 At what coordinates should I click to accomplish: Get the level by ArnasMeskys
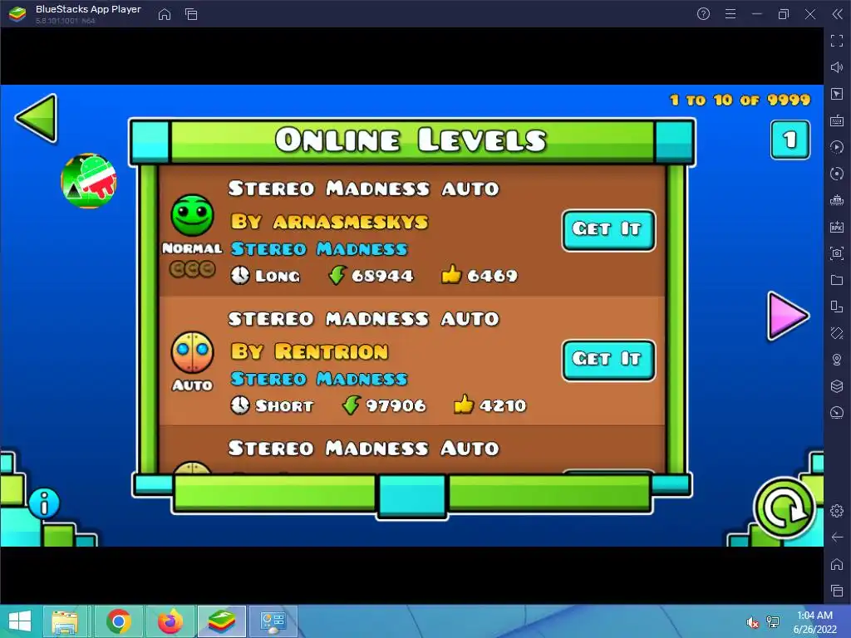pos(608,230)
